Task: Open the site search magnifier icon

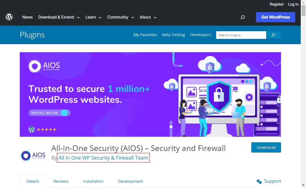Action: [243, 17]
